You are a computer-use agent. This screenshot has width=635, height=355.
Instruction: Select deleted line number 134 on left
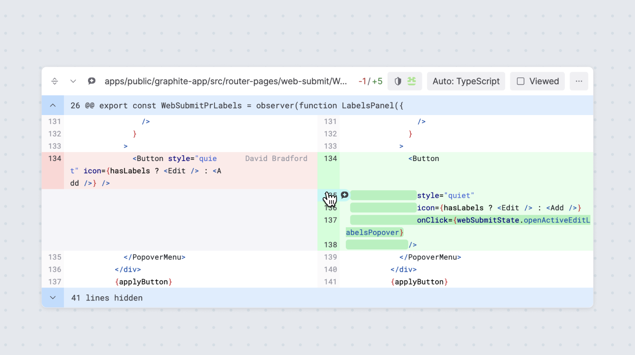(x=55, y=159)
